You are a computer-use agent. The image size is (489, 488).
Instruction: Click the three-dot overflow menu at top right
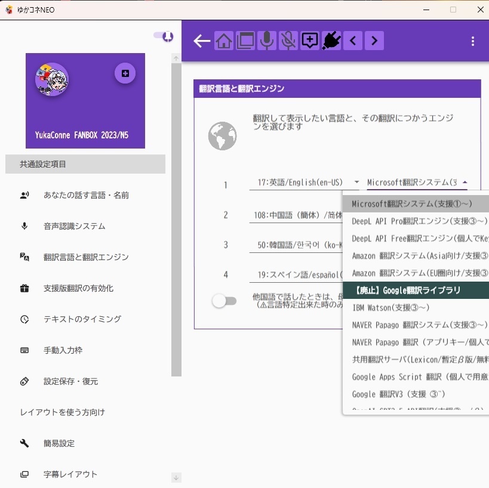click(x=473, y=41)
